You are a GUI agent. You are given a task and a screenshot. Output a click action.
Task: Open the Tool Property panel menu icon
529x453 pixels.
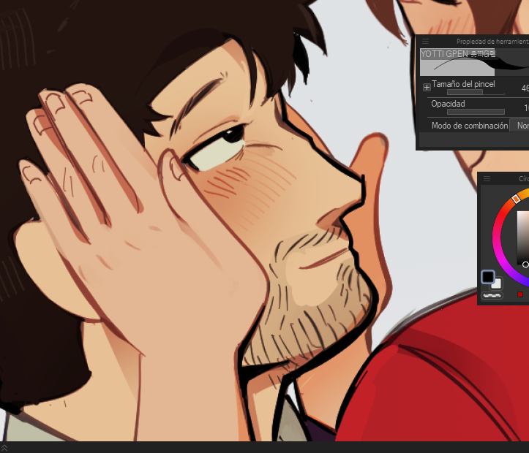[425, 42]
